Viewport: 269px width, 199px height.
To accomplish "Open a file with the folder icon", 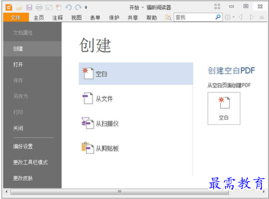I will click(19, 7).
